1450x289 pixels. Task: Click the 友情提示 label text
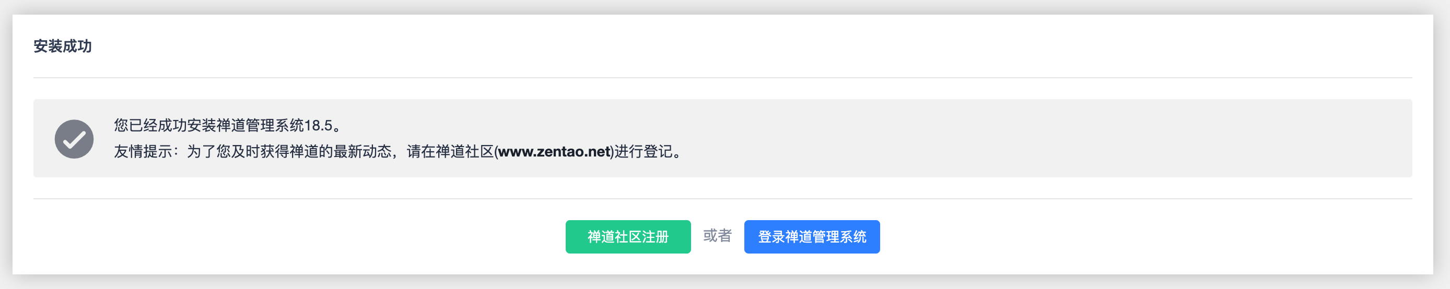pyautogui.click(x=143, y=152)
